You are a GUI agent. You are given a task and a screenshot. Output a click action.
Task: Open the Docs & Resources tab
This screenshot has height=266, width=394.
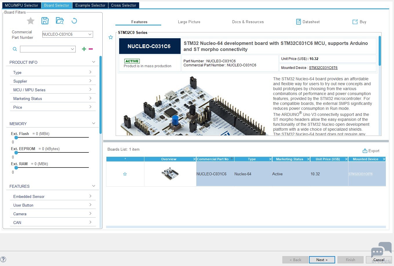click(x=248, y=22)
